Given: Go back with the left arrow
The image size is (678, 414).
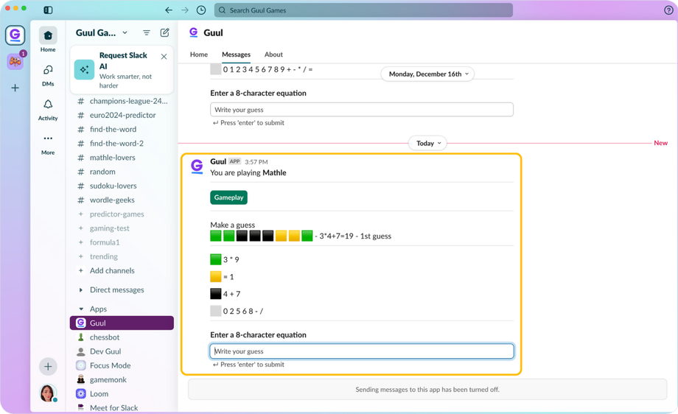Looking at the screenshot, I should (169, 10).
